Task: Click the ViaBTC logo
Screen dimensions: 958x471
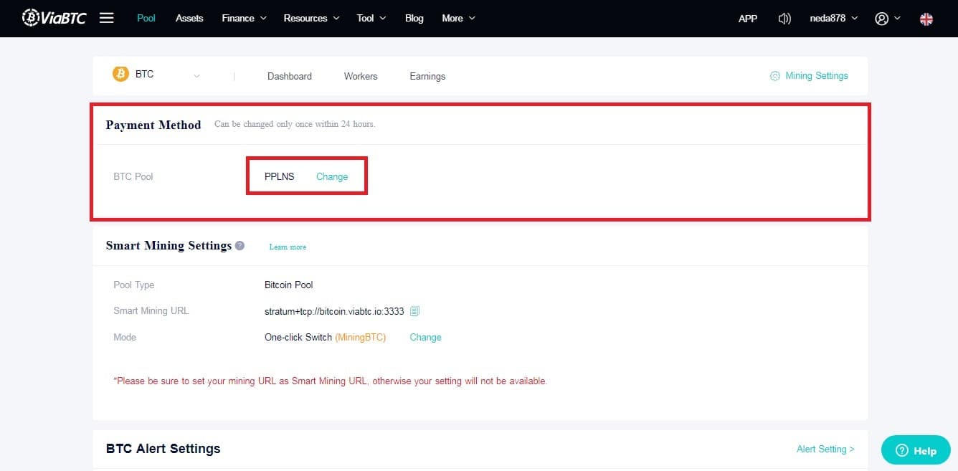Action: point(54,17)
